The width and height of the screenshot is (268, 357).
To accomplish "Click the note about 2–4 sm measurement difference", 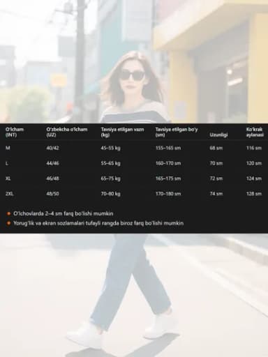I will [64, 213].
